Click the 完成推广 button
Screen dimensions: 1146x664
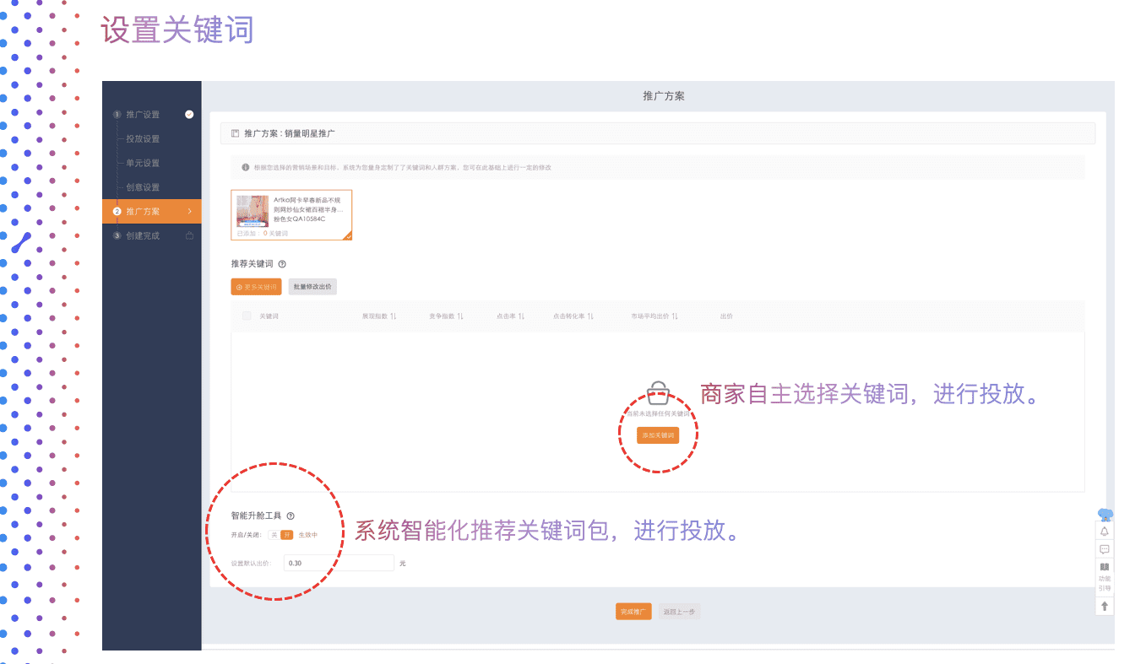pyautogui.click(x=633, y=612)
